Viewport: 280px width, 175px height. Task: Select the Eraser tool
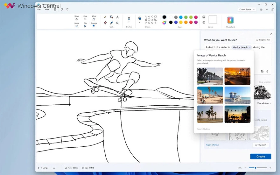(x=105, y=23)
